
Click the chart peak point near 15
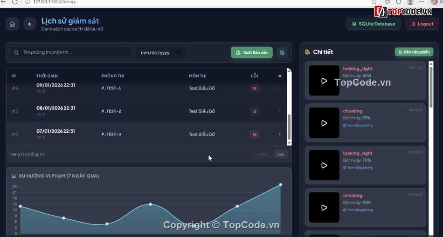coord(150,204)
